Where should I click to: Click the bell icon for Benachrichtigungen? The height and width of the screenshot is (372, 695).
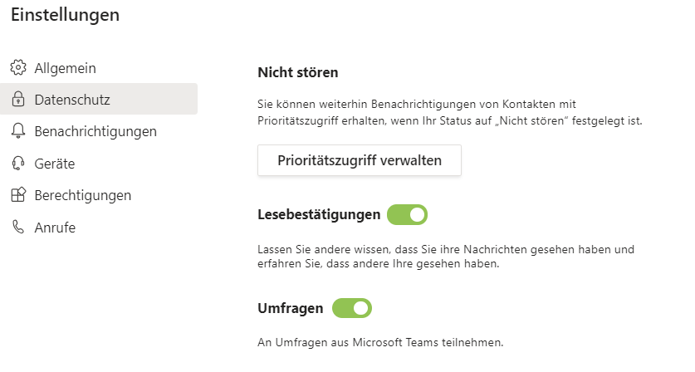[x=18, y=131]
